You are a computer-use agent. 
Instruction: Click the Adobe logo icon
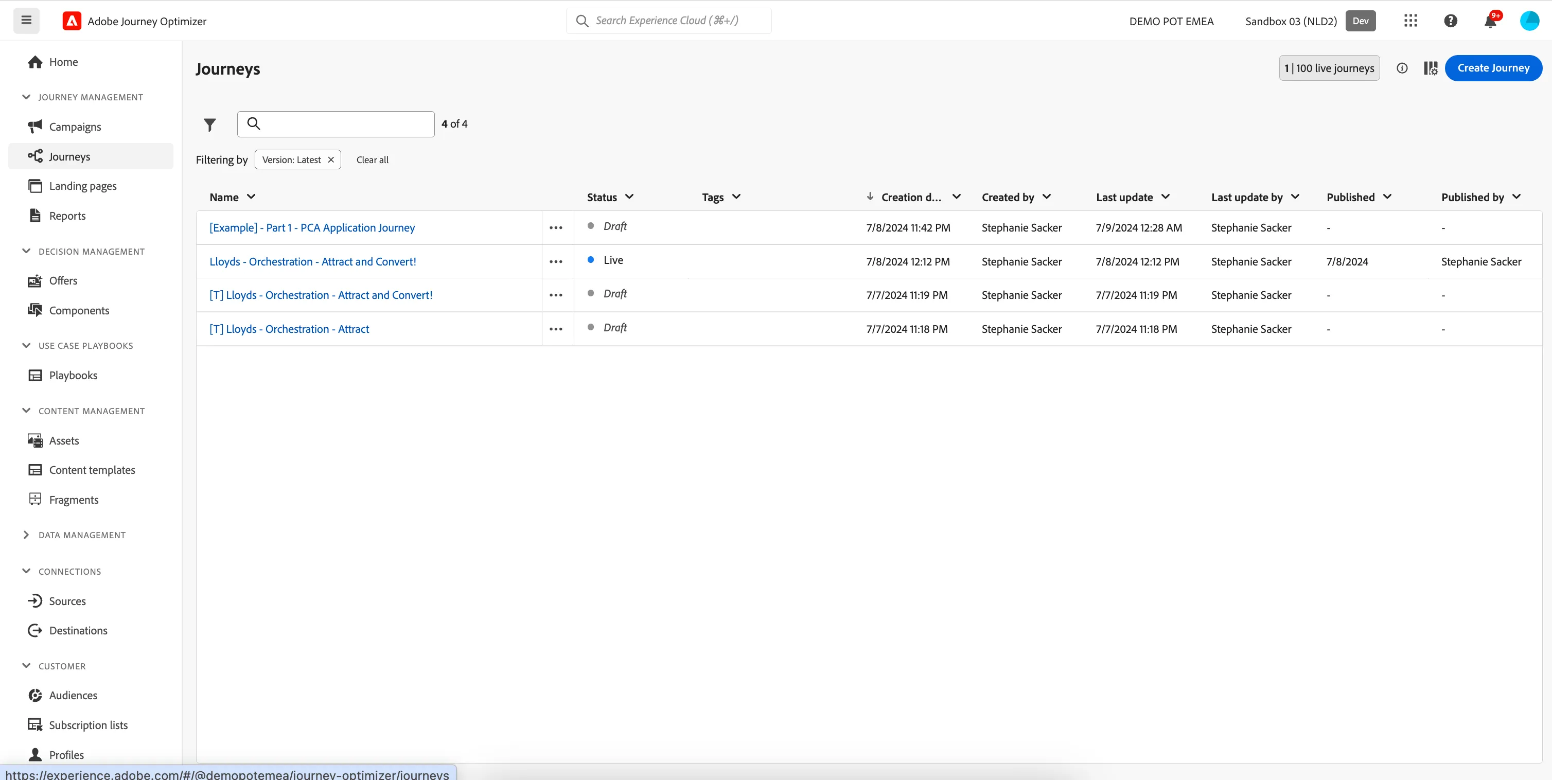[x=72, y=21]
